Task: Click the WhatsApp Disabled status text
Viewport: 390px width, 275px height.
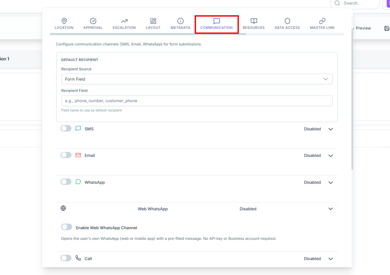Action: coord(312,182)
